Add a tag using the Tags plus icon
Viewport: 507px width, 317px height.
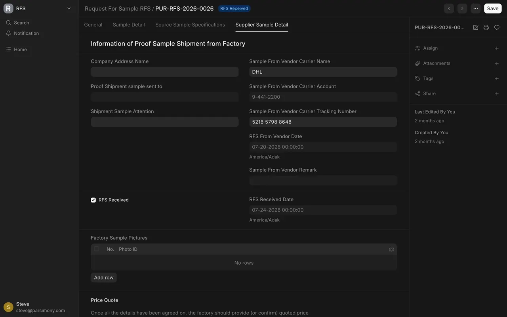pos(497,78)
